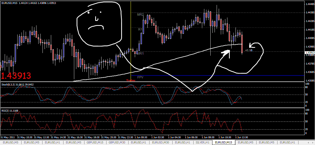This screenshot has width=315, height=145.
Task: Switch to the SILVER,H1 chart tab
Action: coord(202,142)
